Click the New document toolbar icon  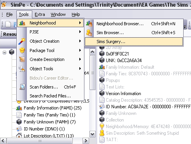click(8, 24)
